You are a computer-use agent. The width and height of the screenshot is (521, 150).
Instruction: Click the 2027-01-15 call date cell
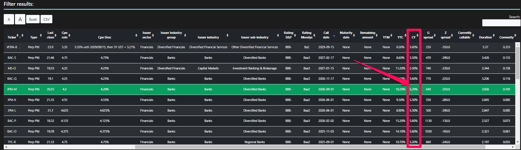point(326,68)
